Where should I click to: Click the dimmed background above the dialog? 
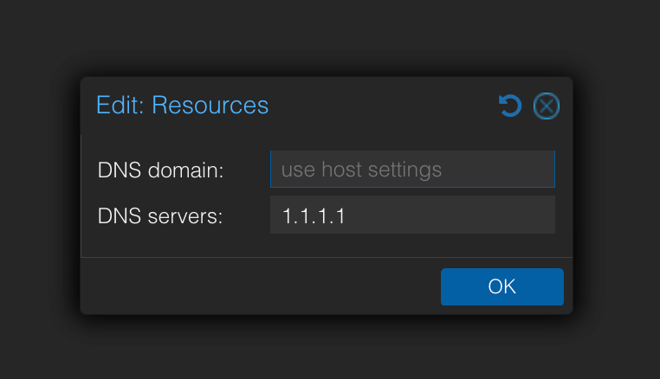(x=329, y=39)
